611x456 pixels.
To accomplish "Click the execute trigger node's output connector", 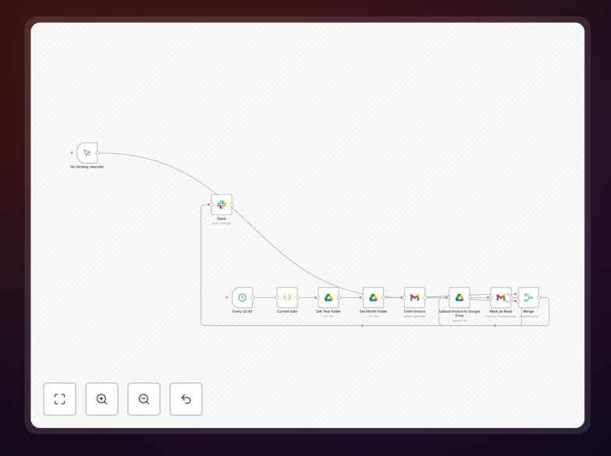I will pos(98,153).
